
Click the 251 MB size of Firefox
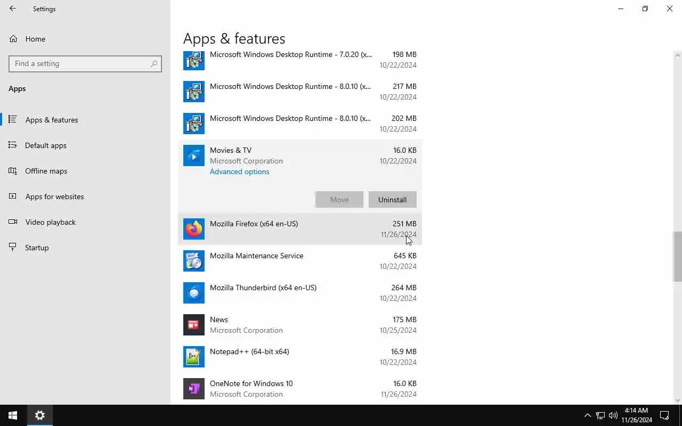pos(404,224)
